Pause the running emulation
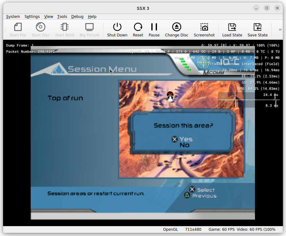Screen dimensions: 286x236 [154, 29]
